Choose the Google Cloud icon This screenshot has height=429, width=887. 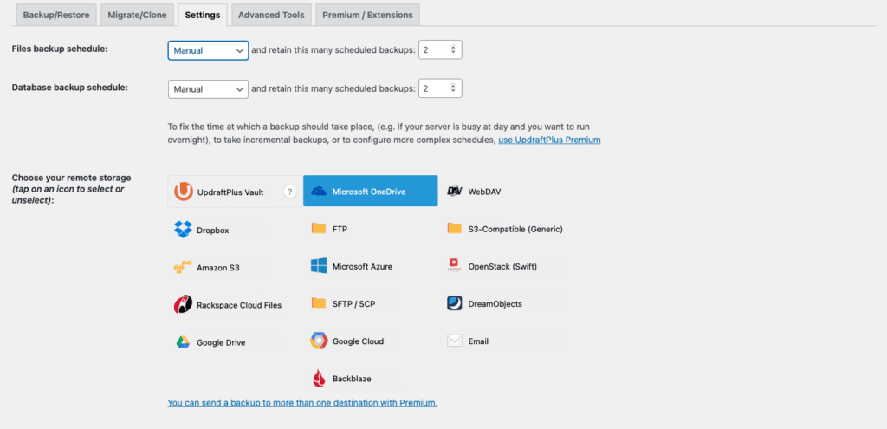pos(319,341)
